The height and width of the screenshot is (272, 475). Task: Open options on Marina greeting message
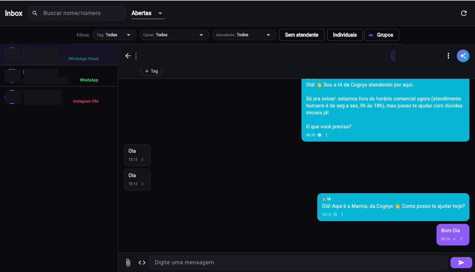342,214
